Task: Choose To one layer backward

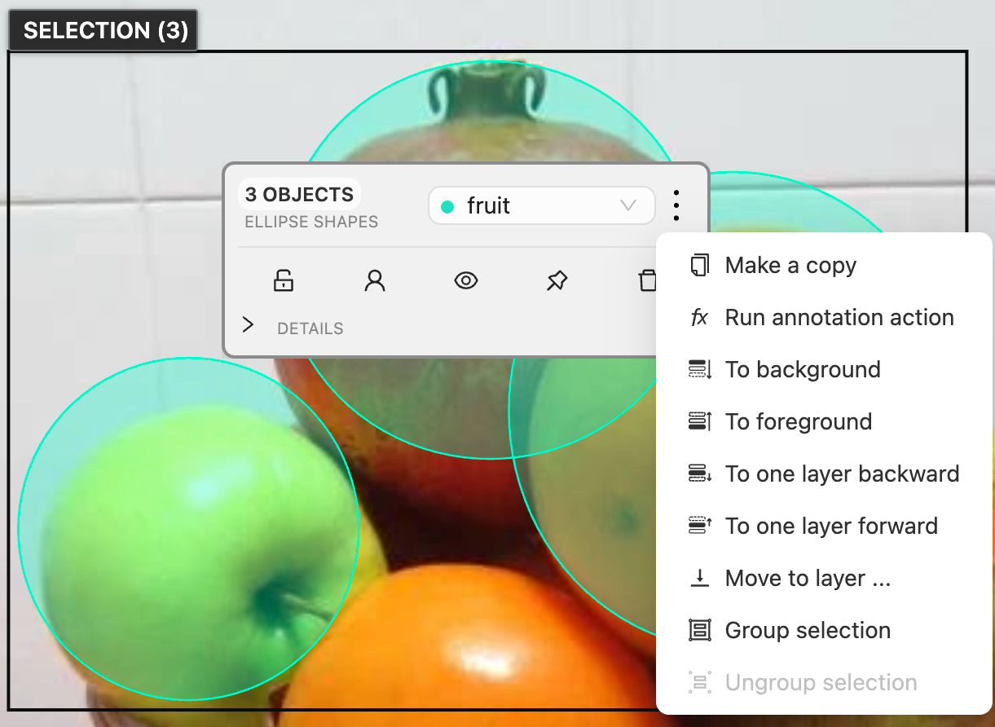Action: (825, 474)
